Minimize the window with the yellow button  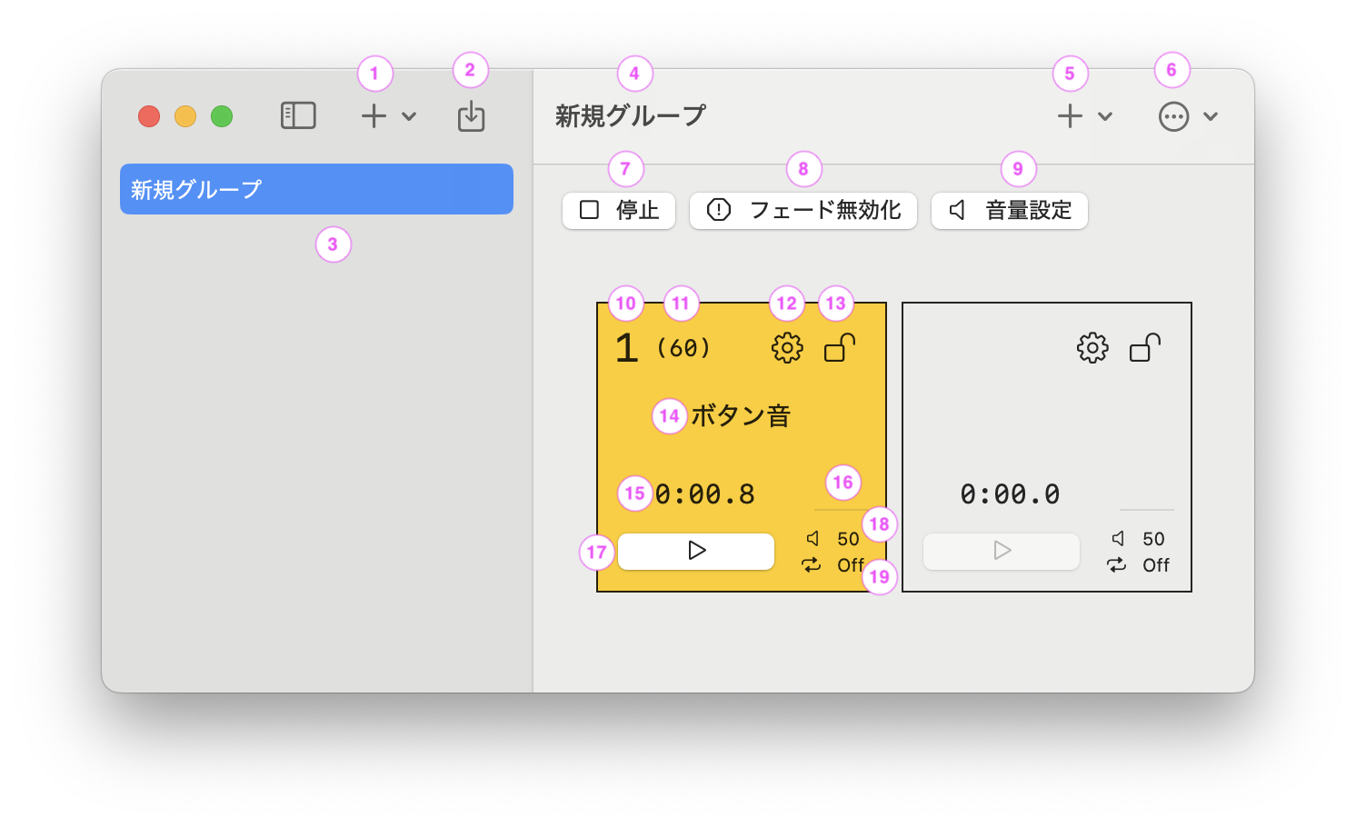(185, 116)
